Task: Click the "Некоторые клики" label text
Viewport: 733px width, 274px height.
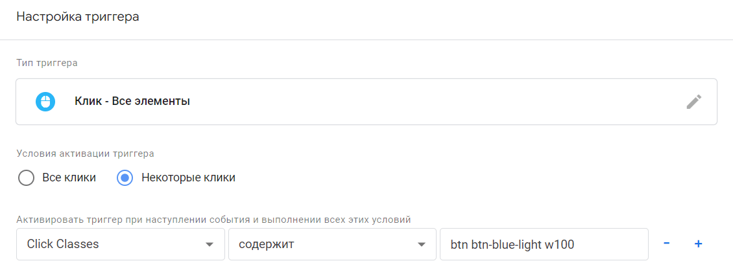Action: coord(188,177)
